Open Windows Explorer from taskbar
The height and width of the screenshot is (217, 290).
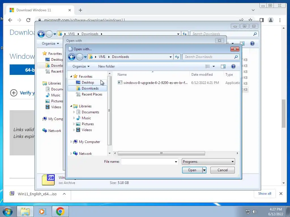point(25,211)
